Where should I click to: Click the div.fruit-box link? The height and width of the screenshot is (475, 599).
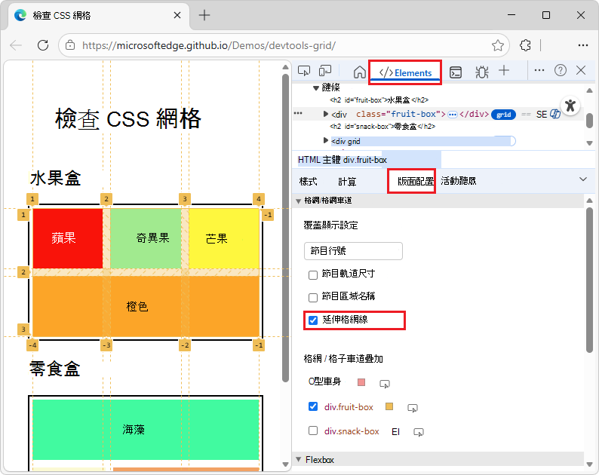(349, 407)
